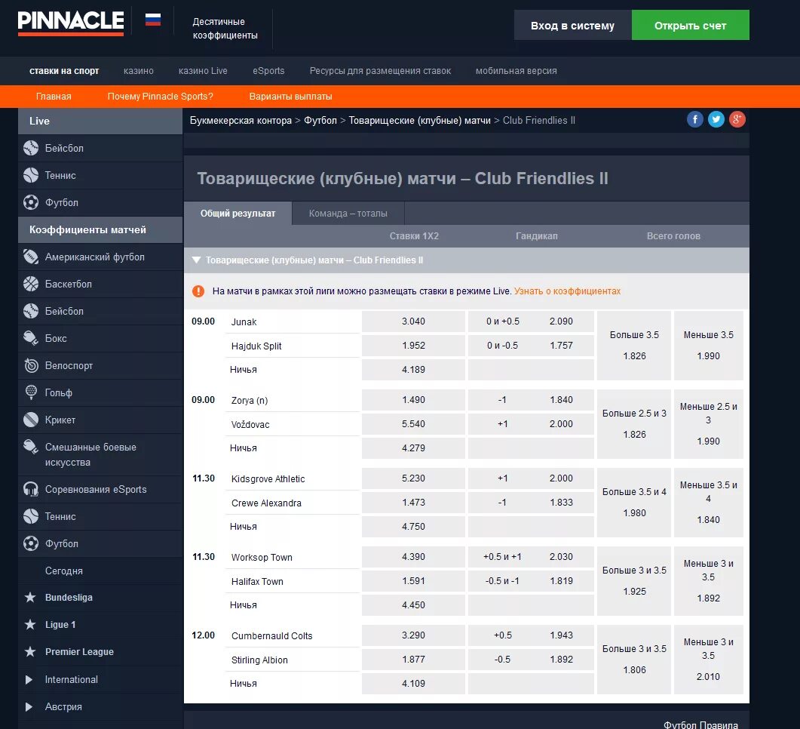Open Почему Pinnacle Sports? page

pos(160,97)
